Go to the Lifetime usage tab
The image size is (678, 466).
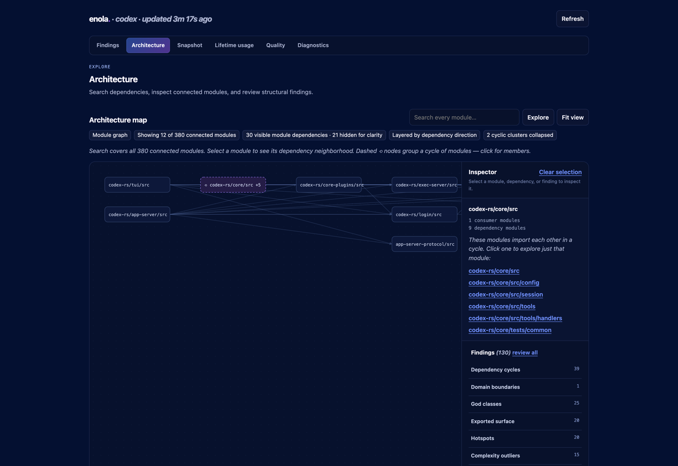click(x=234, y=45)
